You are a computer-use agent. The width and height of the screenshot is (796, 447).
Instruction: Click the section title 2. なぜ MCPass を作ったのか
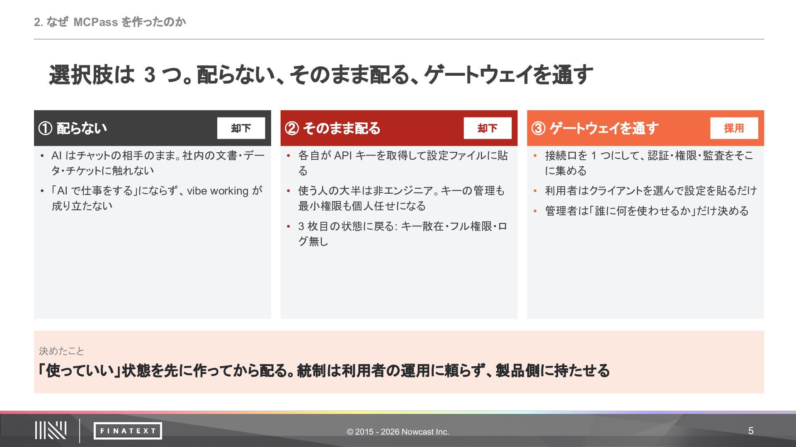point(110,22)
